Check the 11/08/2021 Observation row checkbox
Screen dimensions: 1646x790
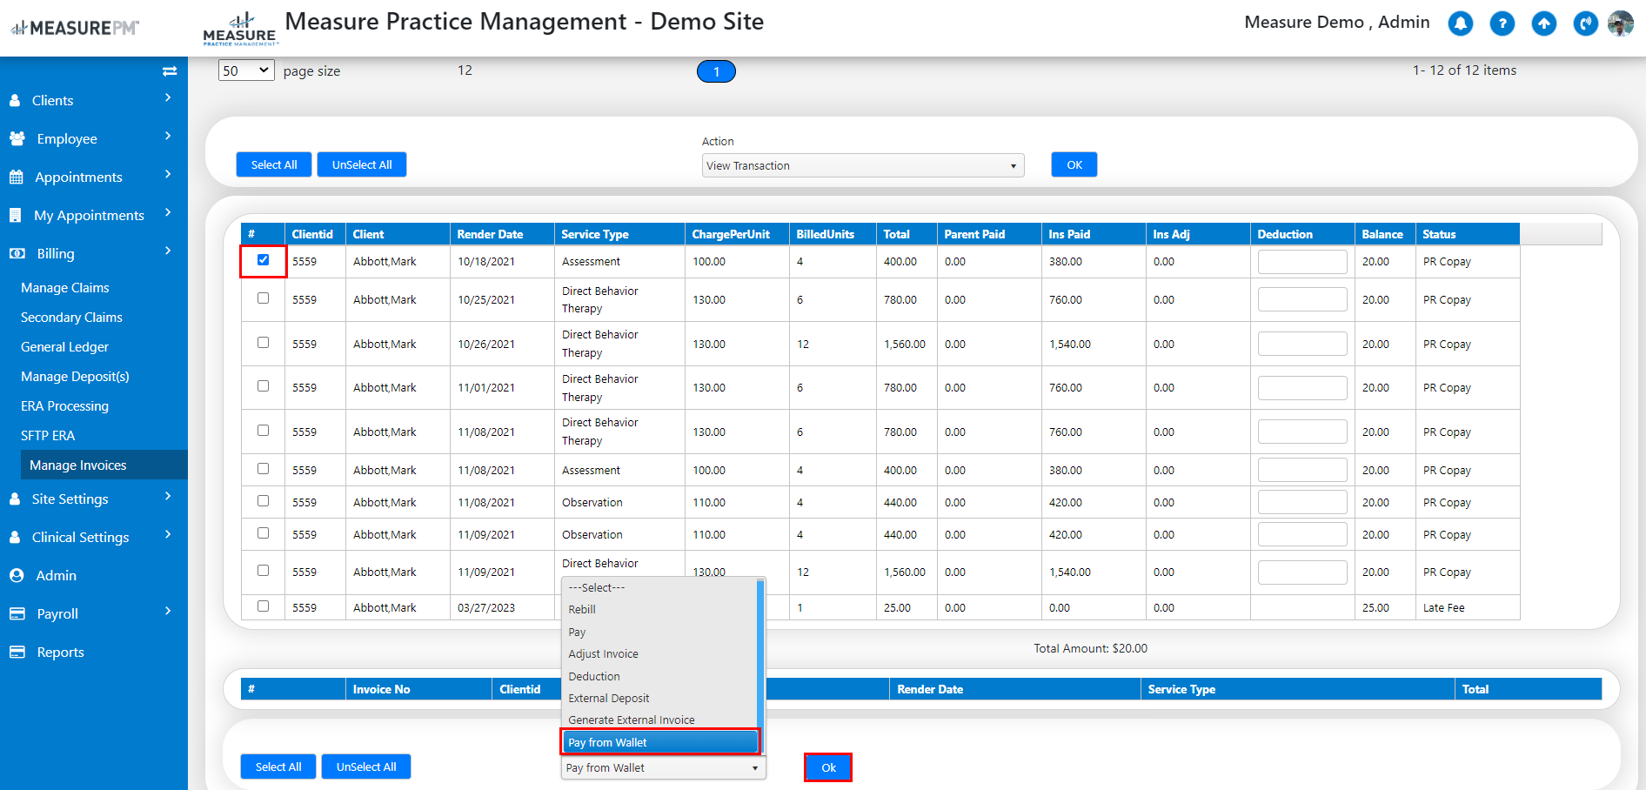click(x=263, y=500)
